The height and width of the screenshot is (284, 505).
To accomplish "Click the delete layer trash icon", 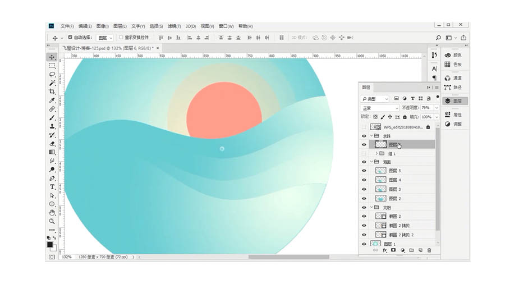I will point(429,250).
